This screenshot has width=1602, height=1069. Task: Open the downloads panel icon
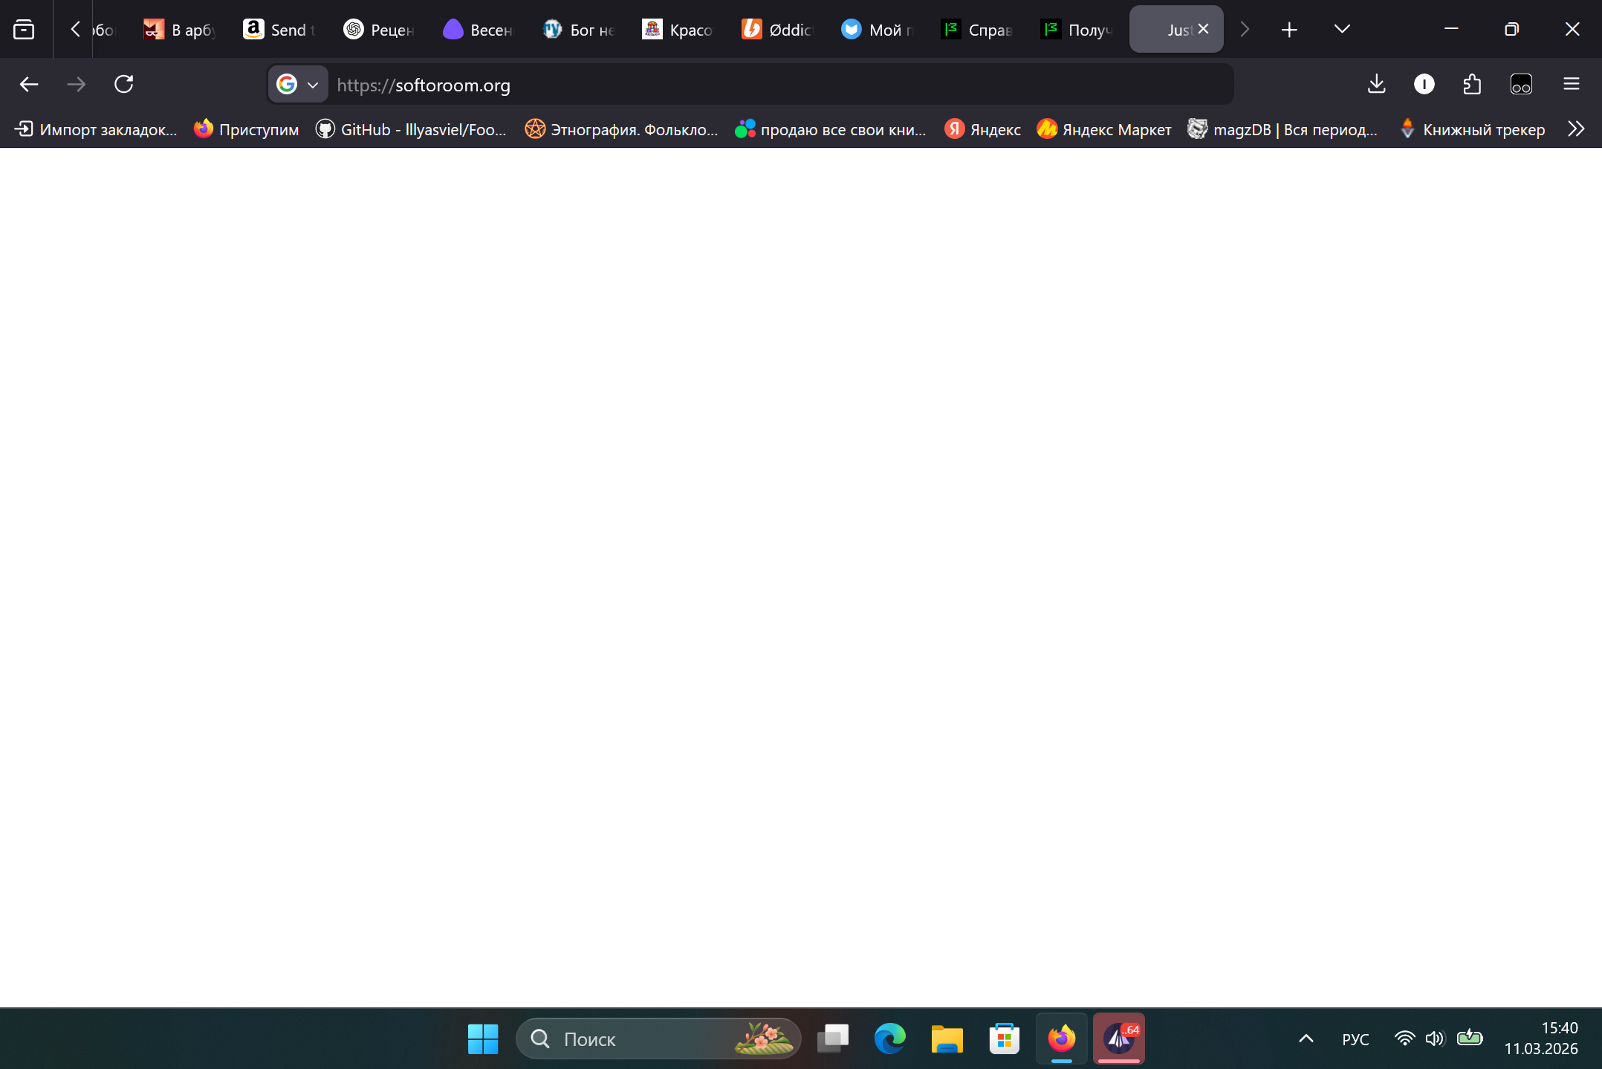point(1376,84)
